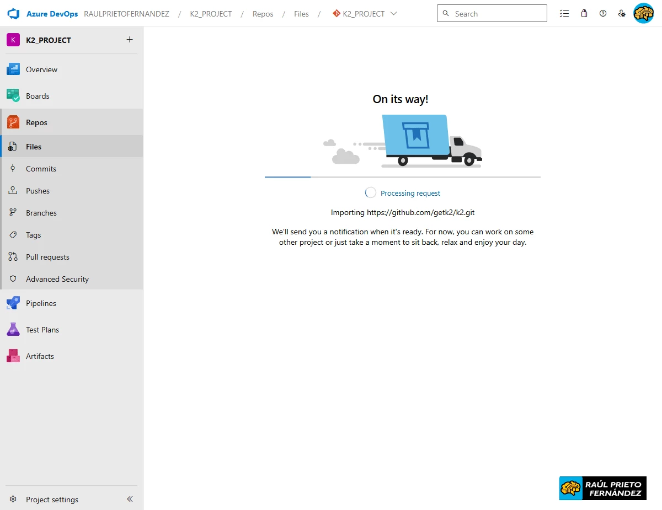Screen dimensions: 662x510
Task: Open Project settings
Action: click(52, 499)
